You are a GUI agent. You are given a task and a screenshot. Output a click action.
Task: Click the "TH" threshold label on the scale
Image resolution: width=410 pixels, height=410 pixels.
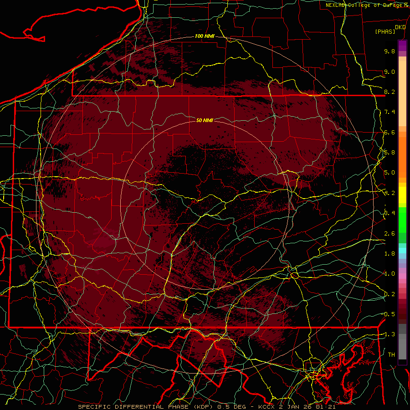point(391,354)
